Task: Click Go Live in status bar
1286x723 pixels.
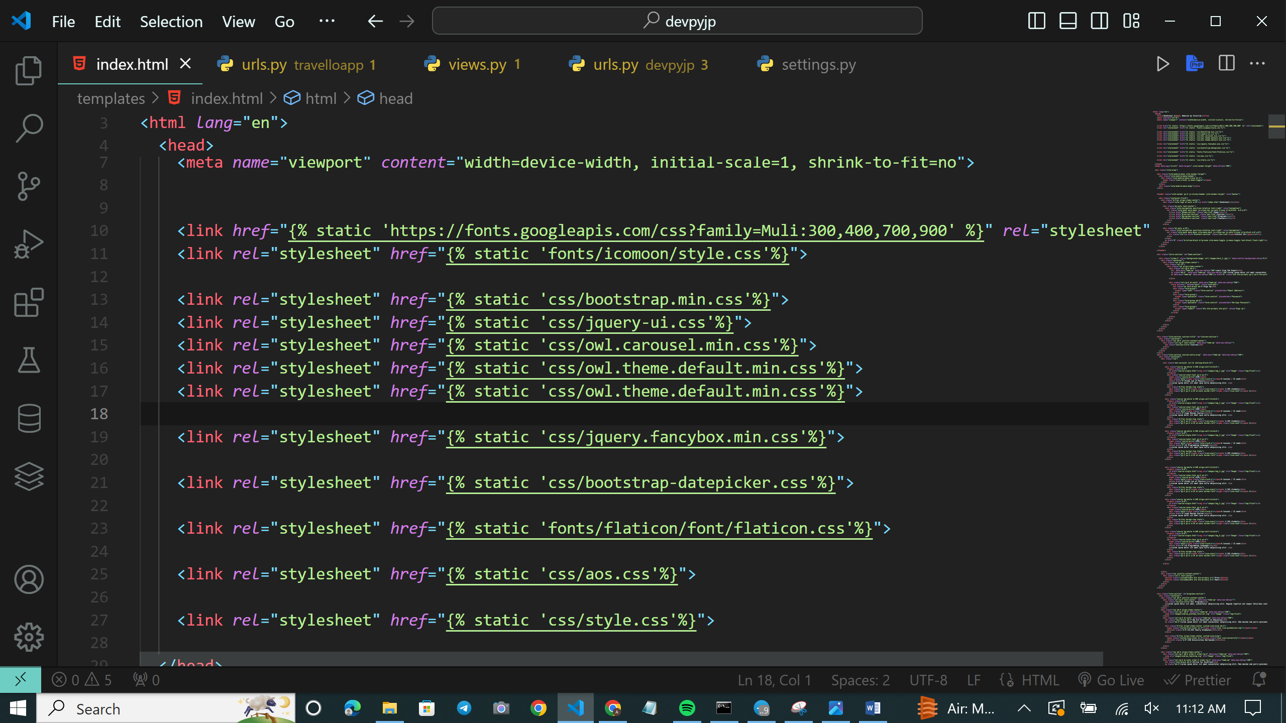Action: click(1111, 680)
